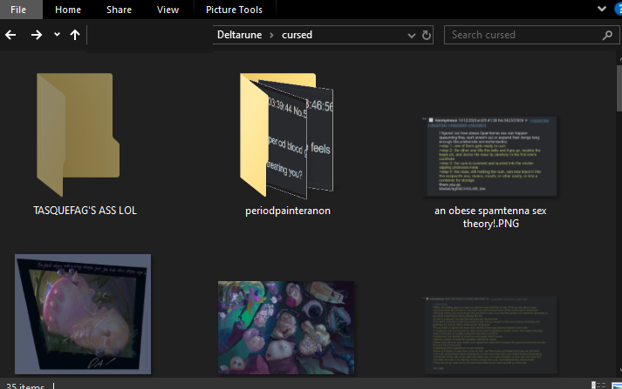This screenshot has width=622, height=389.
Task: Open the Share ribbon tab
Action: point(120,10)
